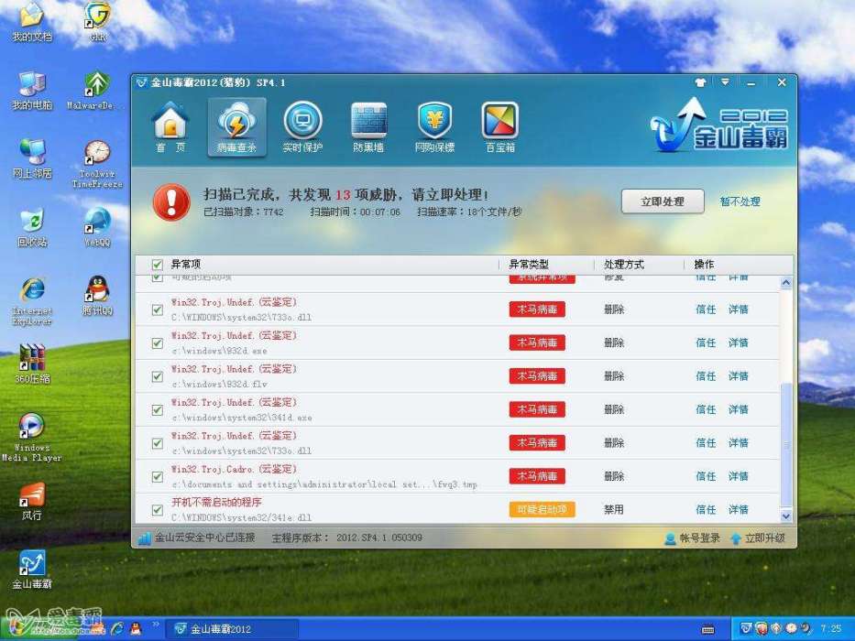This screenshot has width=855, height=641.
Task: Click 删除 action on the 341d.exe row
Action: click(614, 409)
